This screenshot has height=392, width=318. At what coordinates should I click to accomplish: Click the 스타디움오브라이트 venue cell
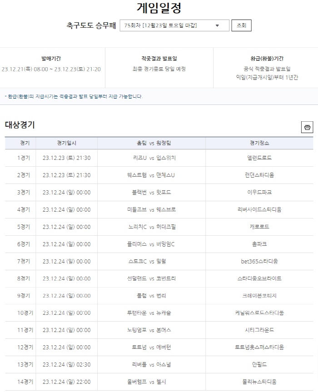[259, 278]
